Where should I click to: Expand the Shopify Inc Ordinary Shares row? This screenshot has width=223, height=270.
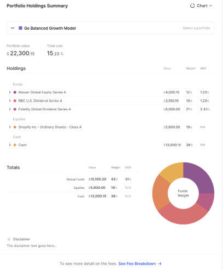click(10, 127)
